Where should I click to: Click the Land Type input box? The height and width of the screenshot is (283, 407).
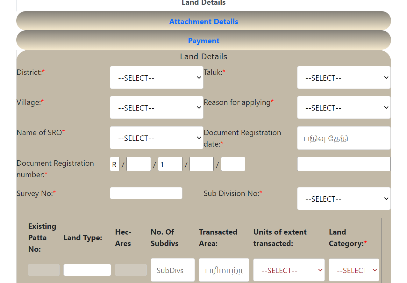87,270
